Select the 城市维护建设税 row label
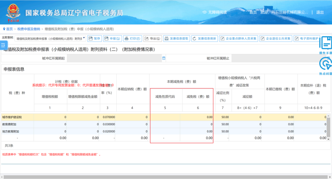 12,117
